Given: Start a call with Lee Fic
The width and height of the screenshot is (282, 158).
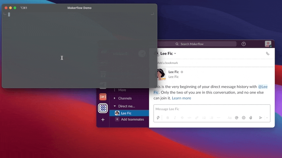Looking at the screenshot, I should (268, 54).
